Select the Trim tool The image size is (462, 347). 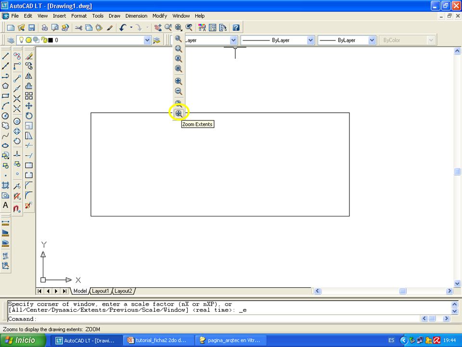point(29,146)
